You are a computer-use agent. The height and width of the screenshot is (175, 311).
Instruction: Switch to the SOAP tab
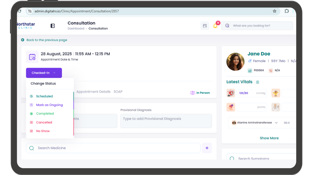[x=118, y=92]
